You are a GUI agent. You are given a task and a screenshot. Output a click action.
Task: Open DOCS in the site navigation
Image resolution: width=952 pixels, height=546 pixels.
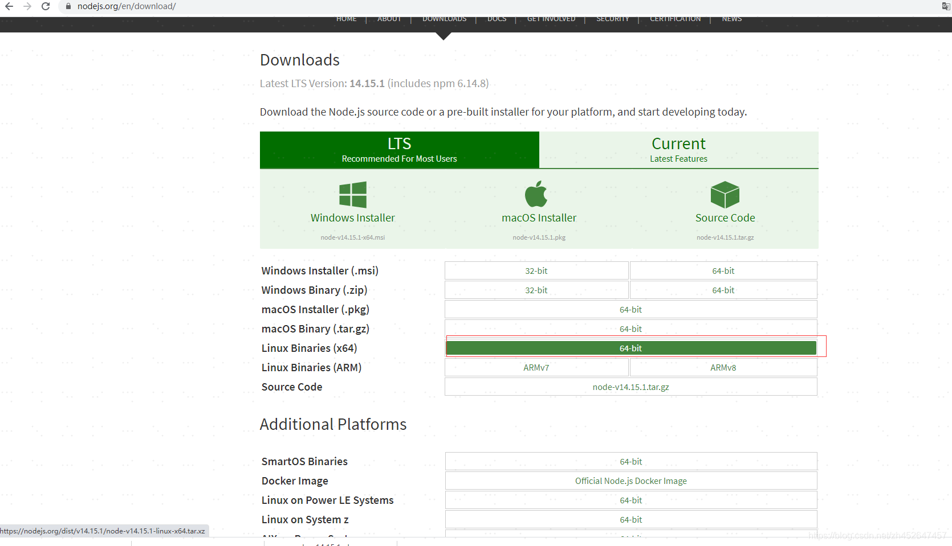(x=497, y=19)
